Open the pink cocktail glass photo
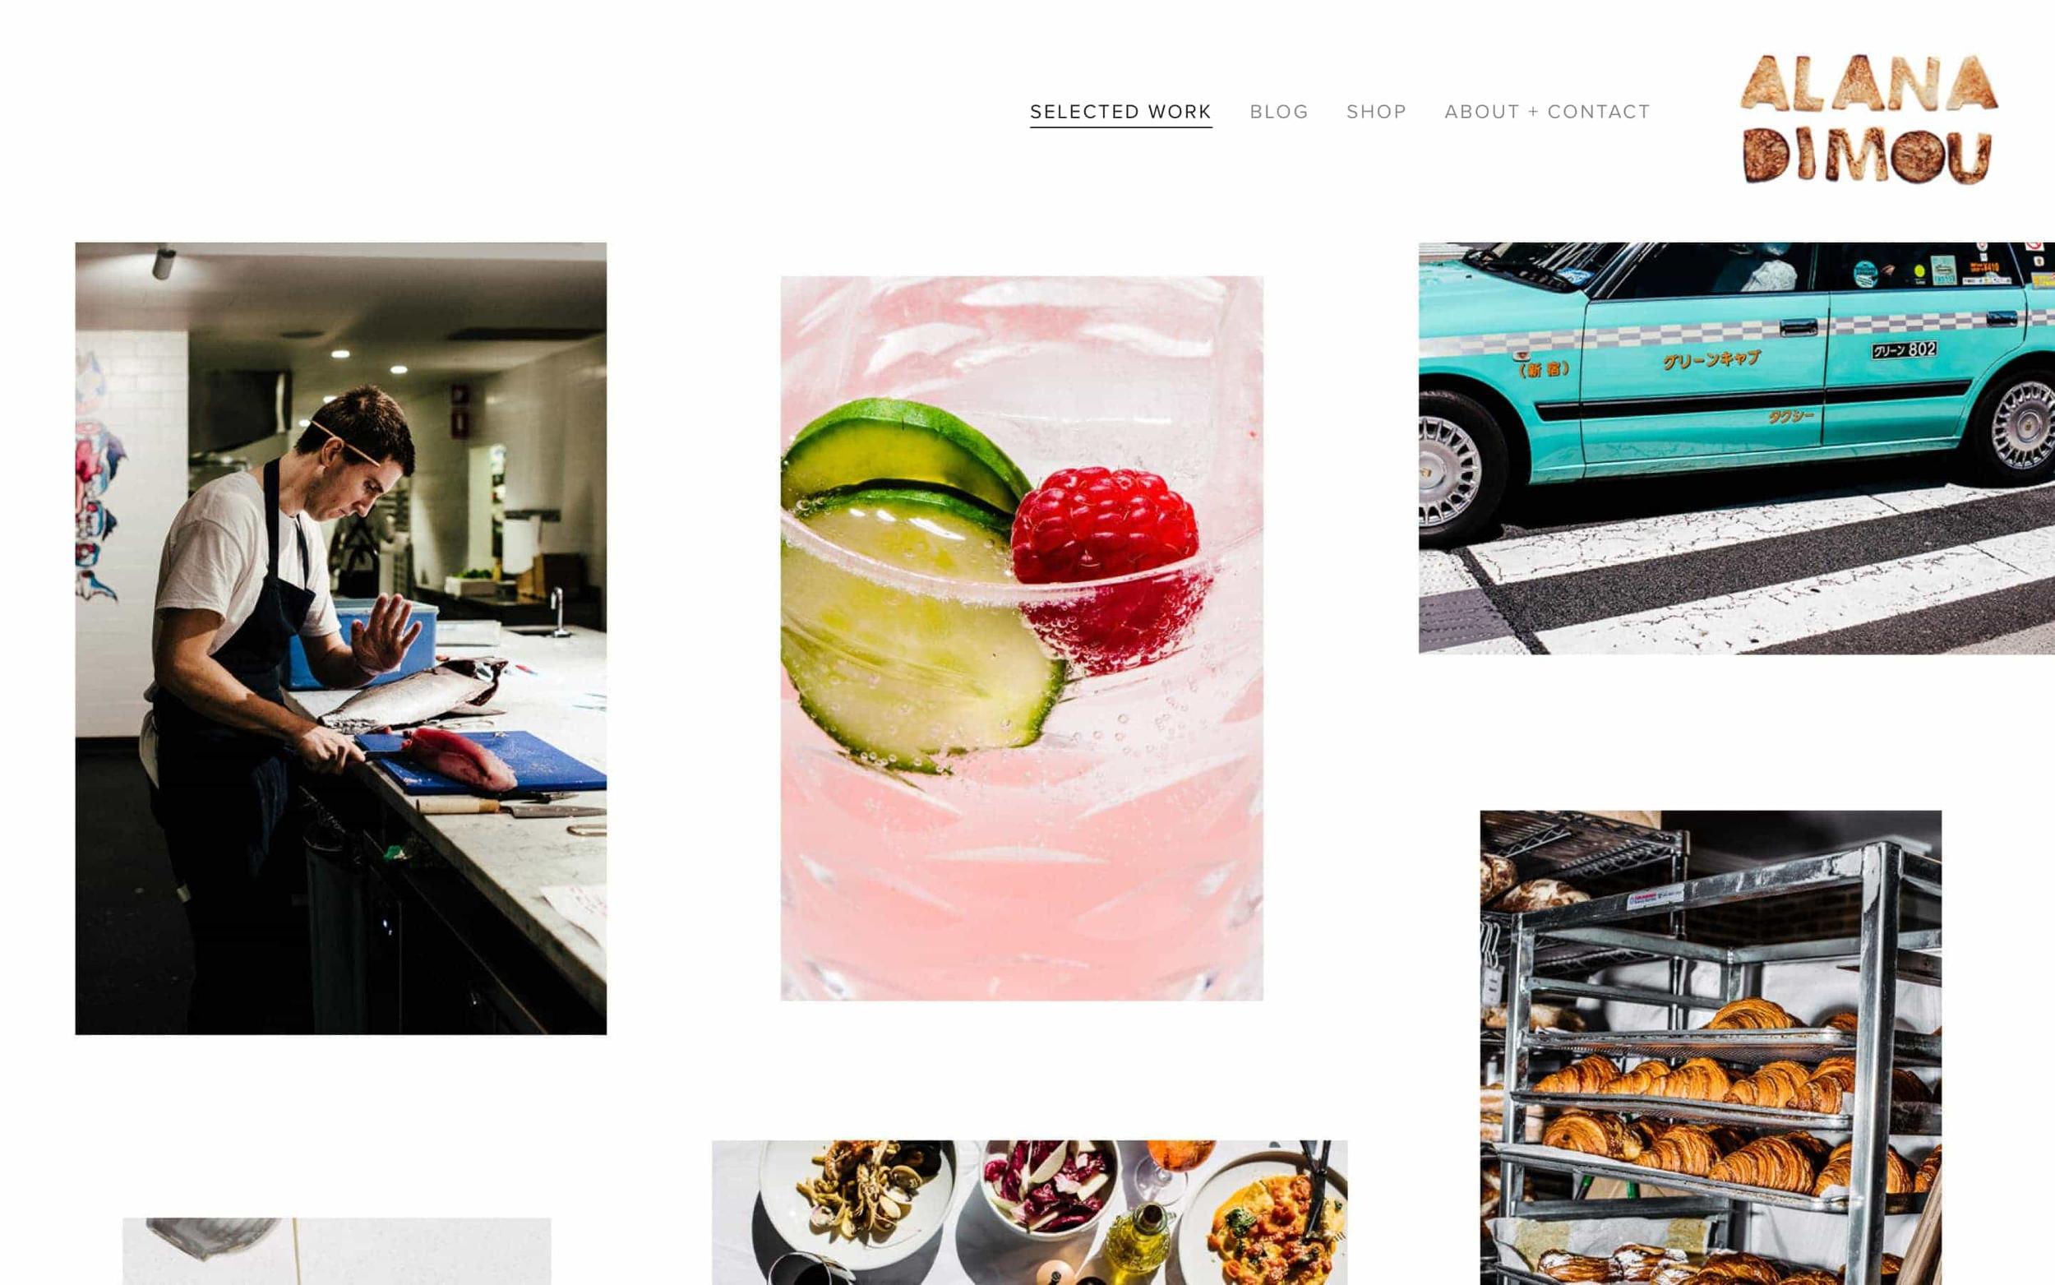The height and width of the screenshot is (1285, 2055). [1021, 637]
